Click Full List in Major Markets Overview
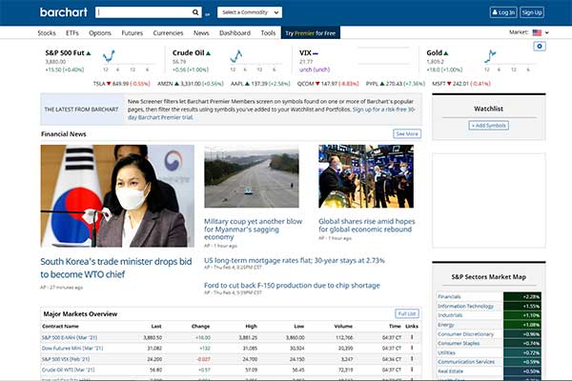Image resolution: width=572 pixels, height=381 pixels. (x=407, y=313)
